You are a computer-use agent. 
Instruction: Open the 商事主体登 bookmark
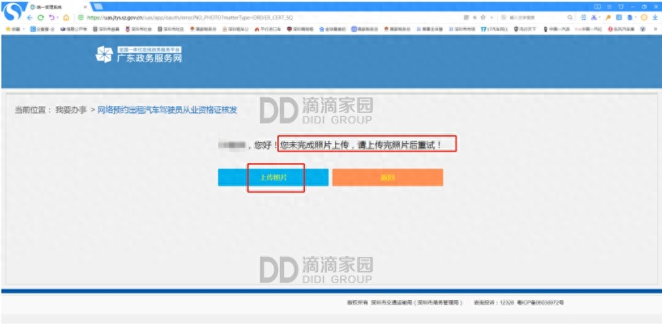430,29
